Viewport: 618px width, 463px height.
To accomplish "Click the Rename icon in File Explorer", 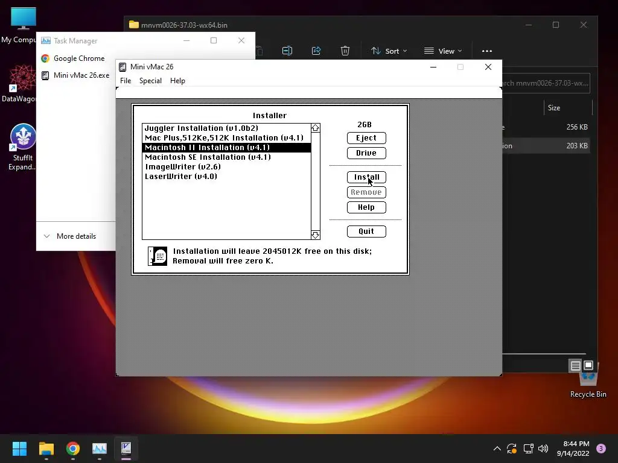I will tap(287, 51).
